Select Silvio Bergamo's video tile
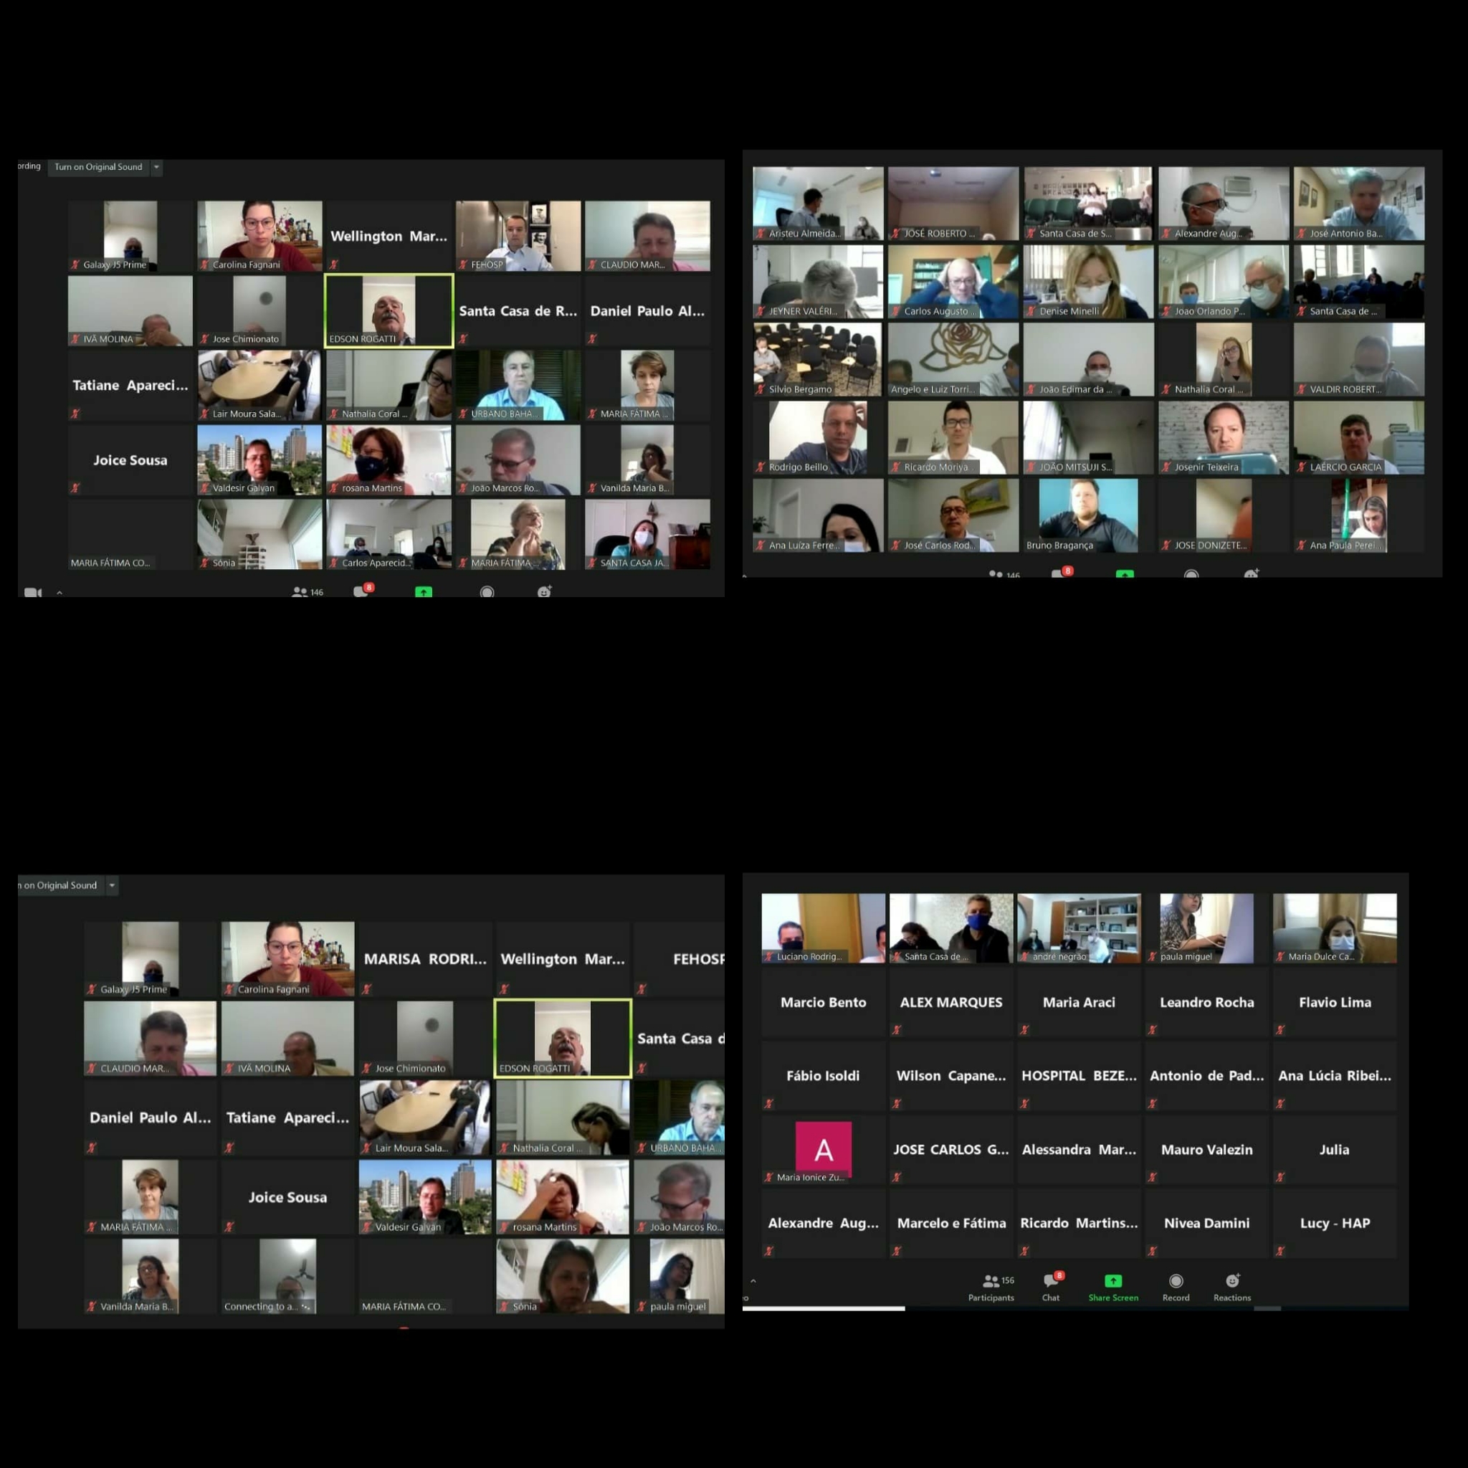1468x1468 pixels. [x=818, y=358]
